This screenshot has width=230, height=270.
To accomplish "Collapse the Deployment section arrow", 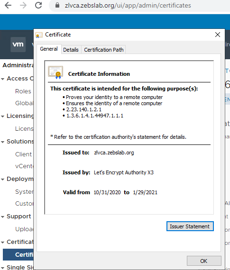I will pyautogui.click(x=2, y=180).
